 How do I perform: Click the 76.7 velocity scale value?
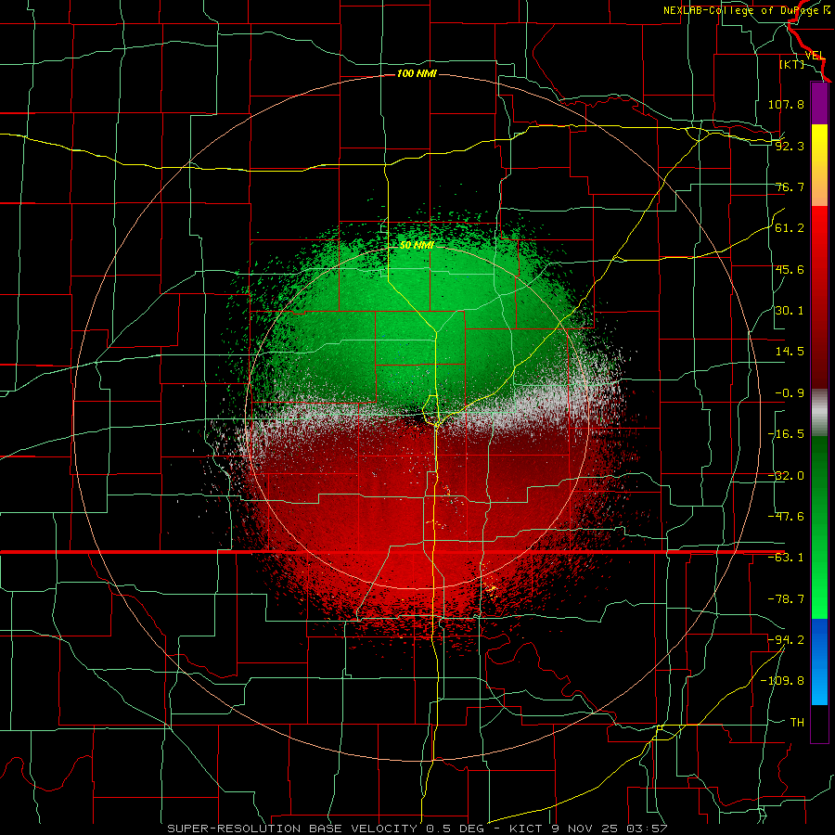[x=790, y=186]
